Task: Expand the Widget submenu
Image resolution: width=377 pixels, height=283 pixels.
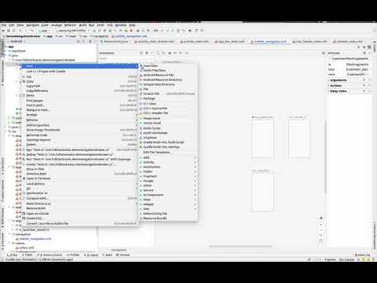Action: click(168, 204)
